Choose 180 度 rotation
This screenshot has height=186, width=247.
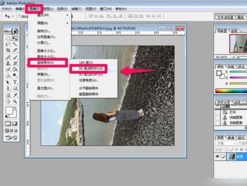coord(94,63)
